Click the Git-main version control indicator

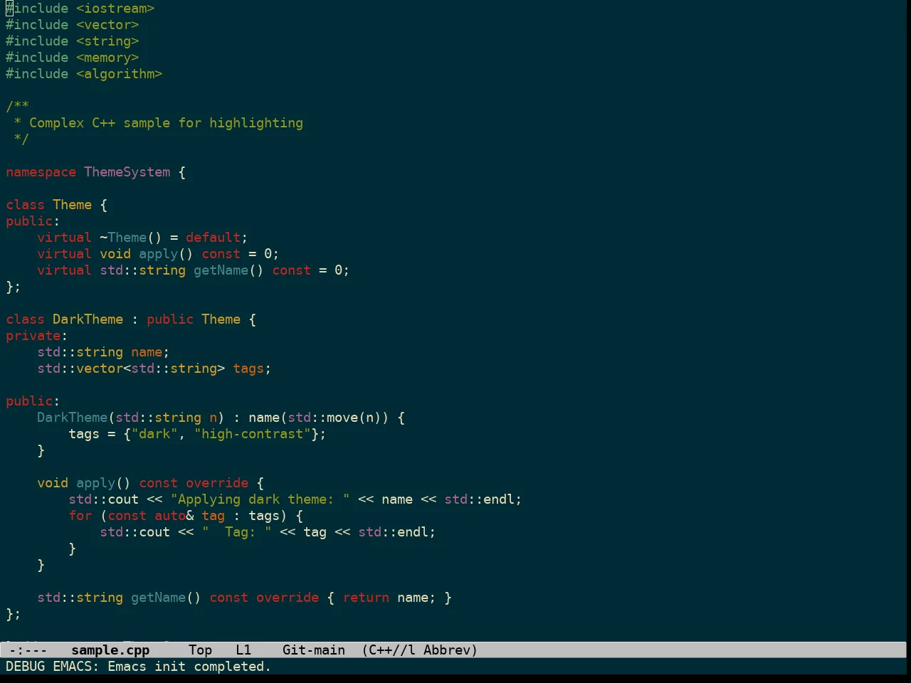tap(314, 650)
